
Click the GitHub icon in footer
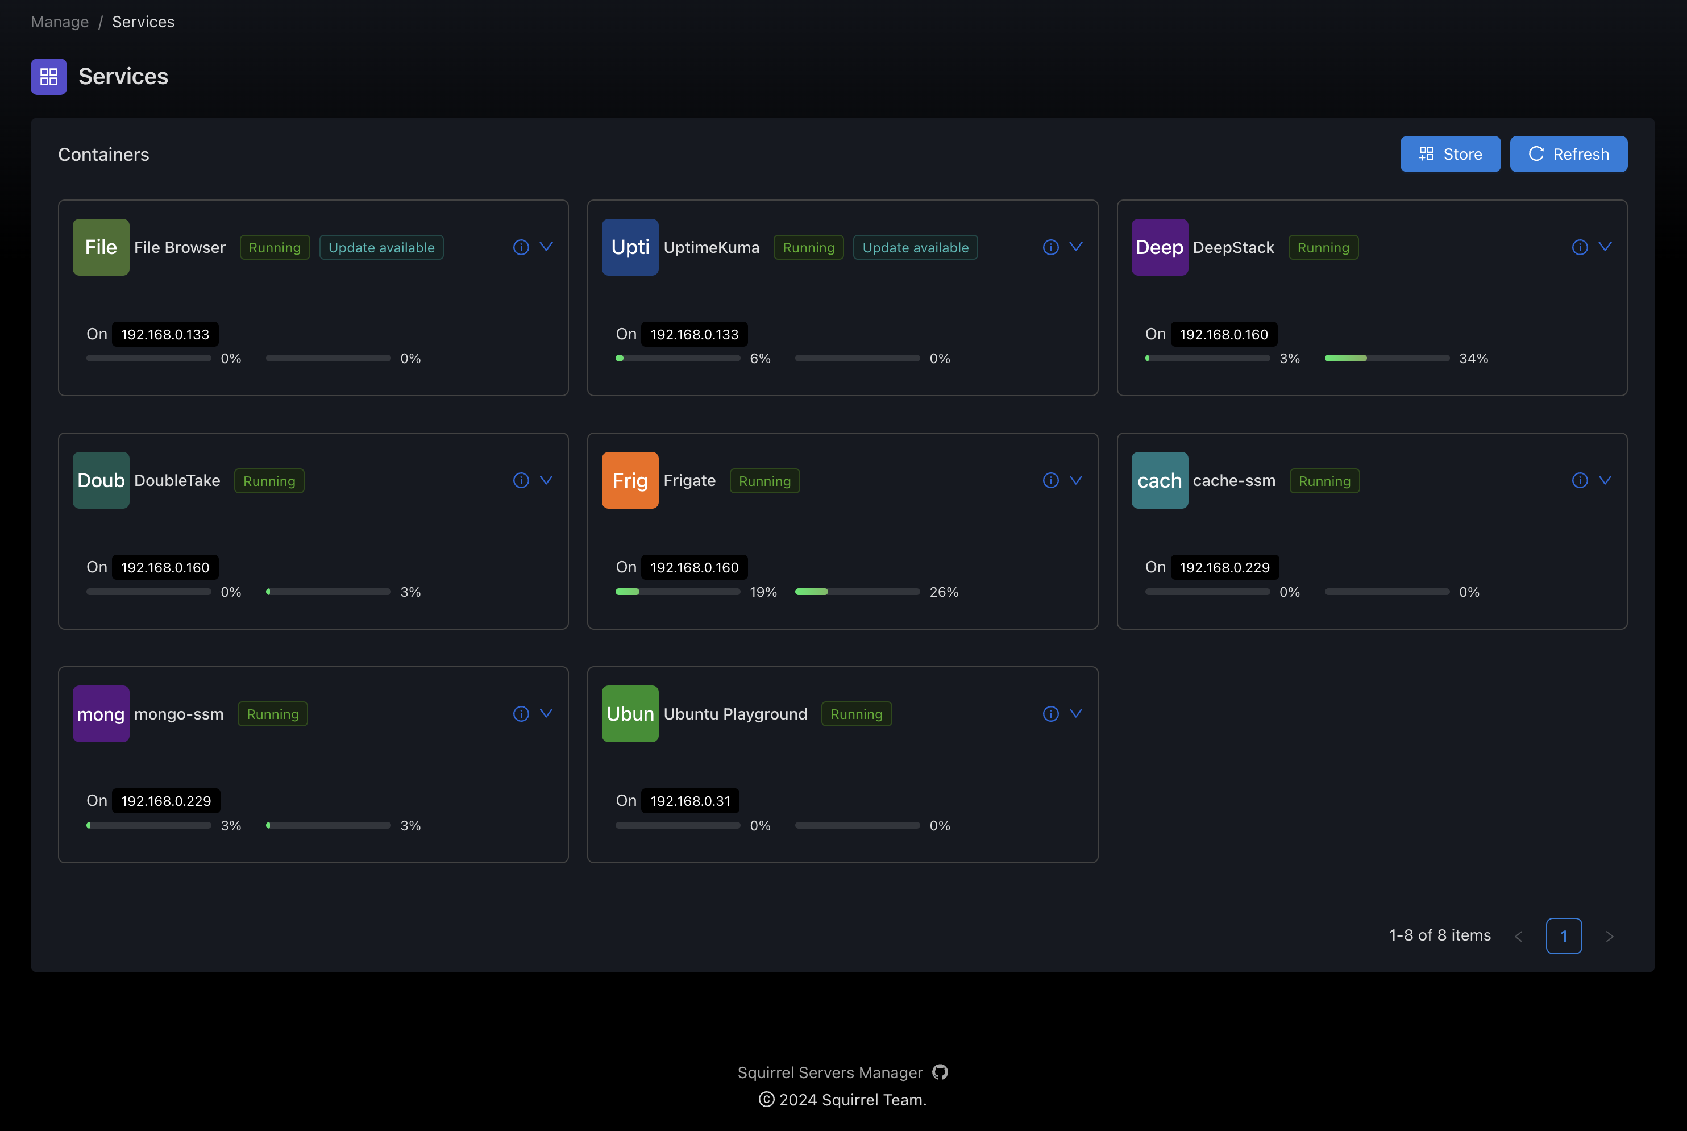[x=940, y=1072]
